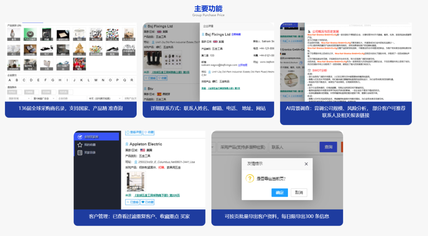
Task: Select letter M in the company index
Action: [96, 80]
